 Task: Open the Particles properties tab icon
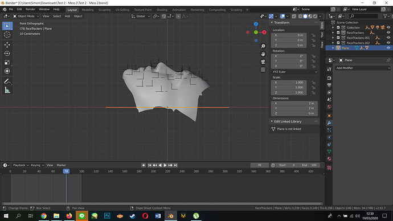click(x=329, y=130)
